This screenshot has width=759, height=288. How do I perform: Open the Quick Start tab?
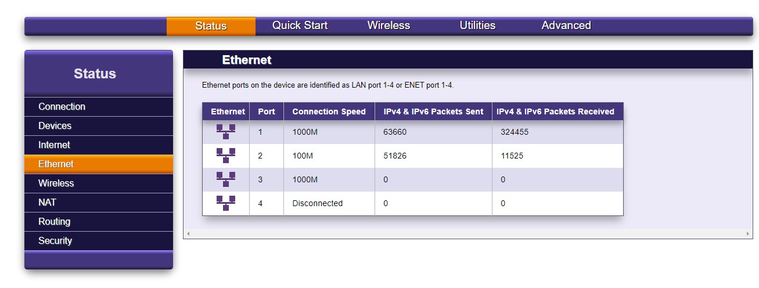click(x=300, y=26)
